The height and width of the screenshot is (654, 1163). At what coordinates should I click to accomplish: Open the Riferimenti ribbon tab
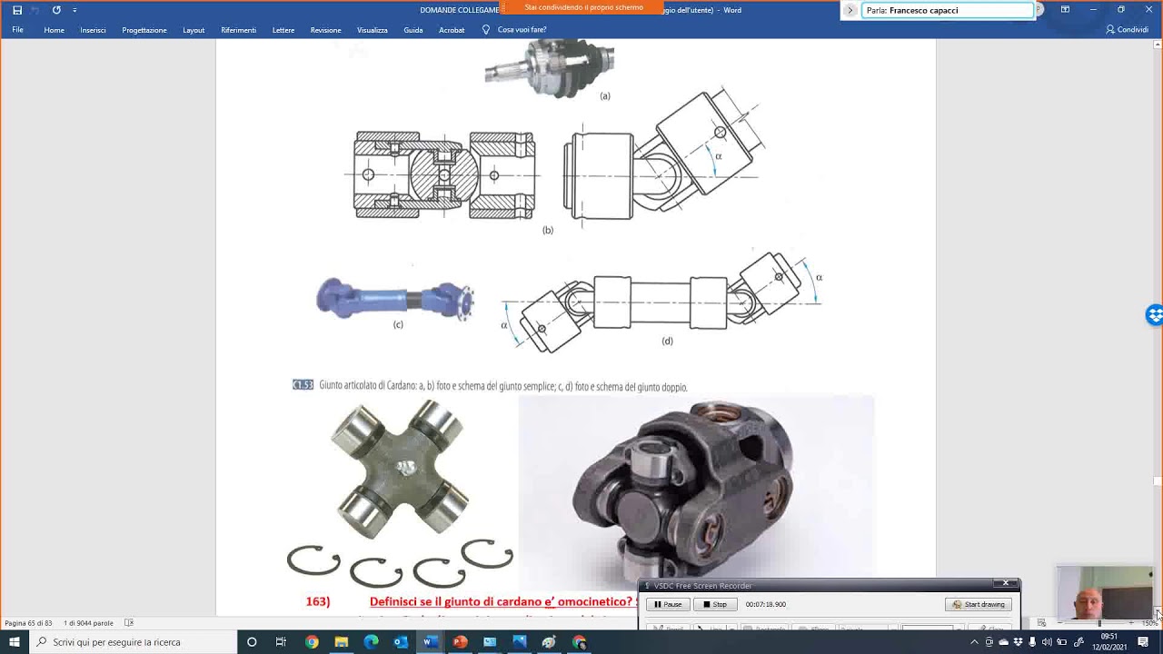coord(238,30)
